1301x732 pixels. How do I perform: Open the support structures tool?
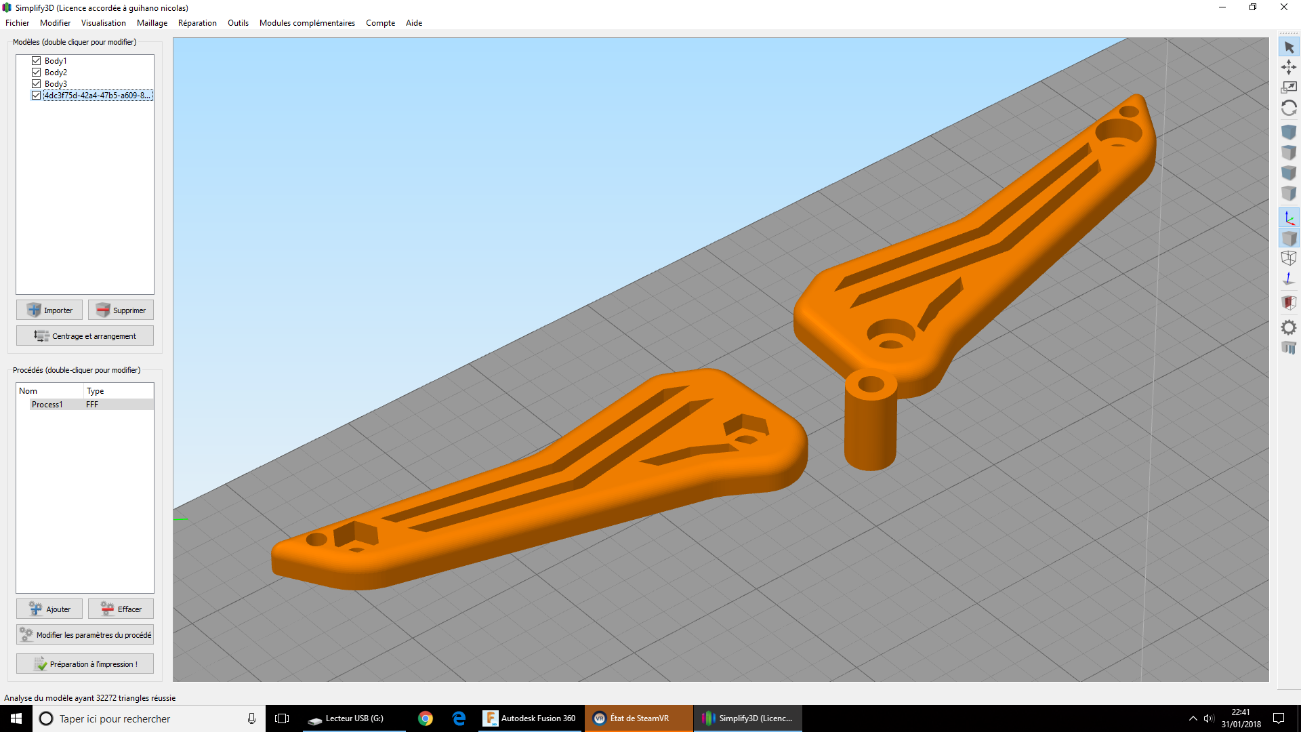pos(1289,348)
